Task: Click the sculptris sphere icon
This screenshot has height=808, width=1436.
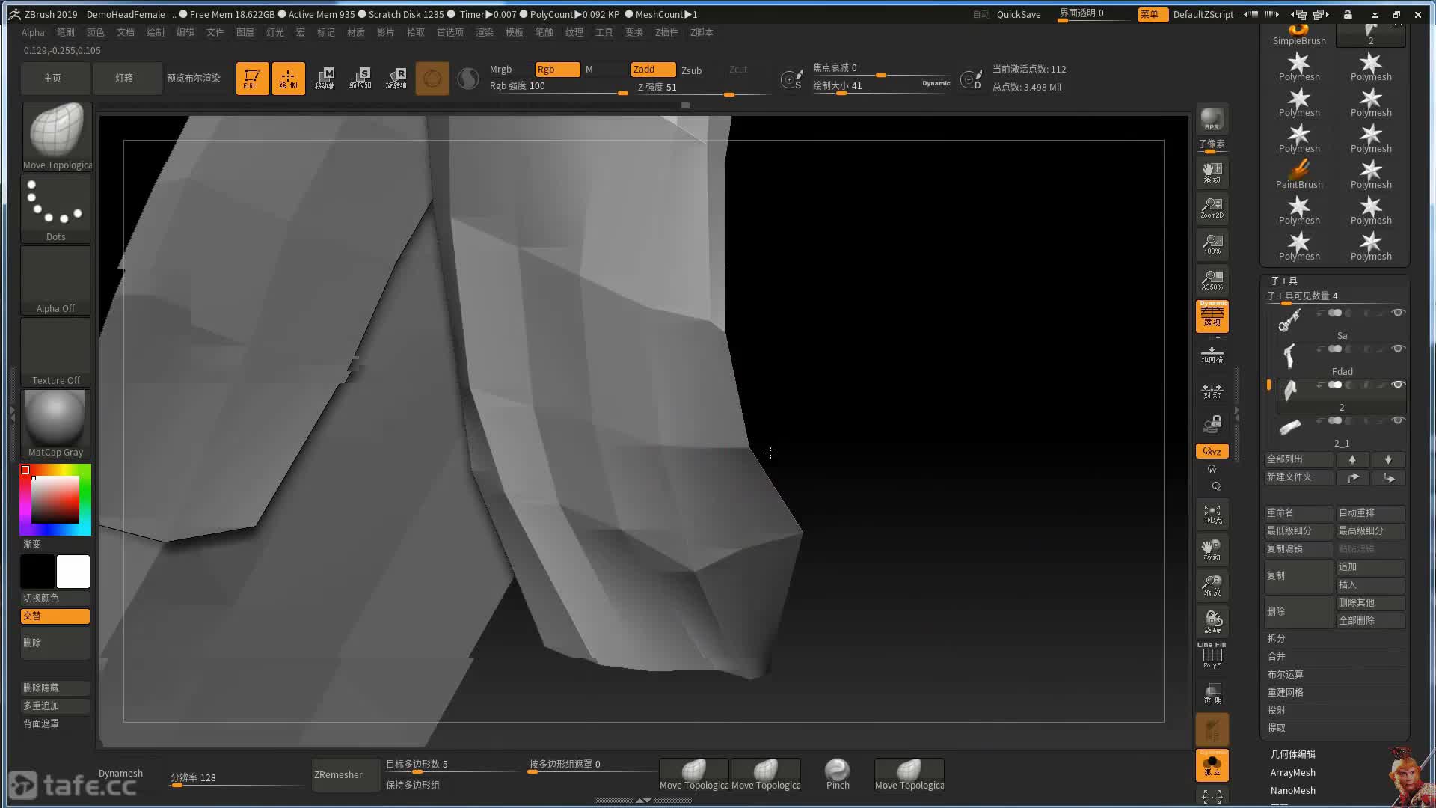Action: pyautogui.click(x=468, y=78)
